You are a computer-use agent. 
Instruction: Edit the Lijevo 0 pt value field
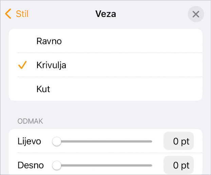click(179, 141)
